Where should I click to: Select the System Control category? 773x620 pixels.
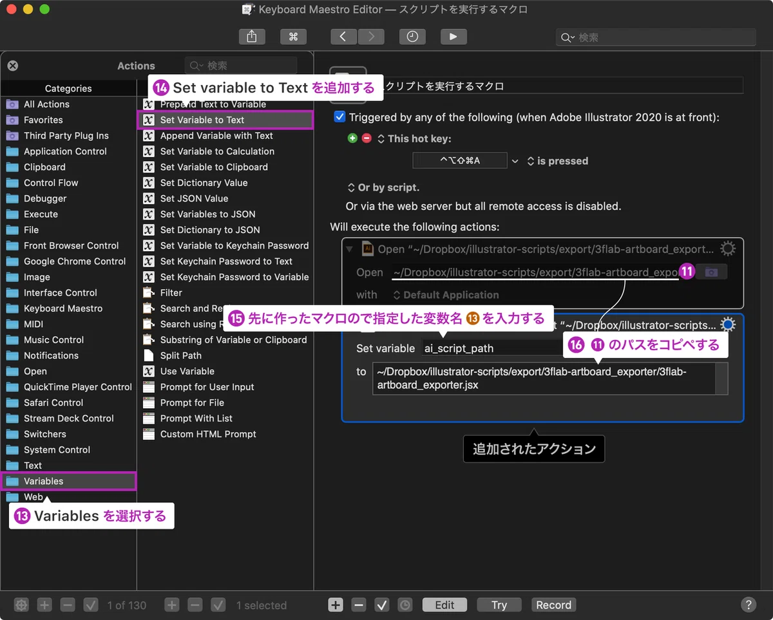(x=68, y=450)
